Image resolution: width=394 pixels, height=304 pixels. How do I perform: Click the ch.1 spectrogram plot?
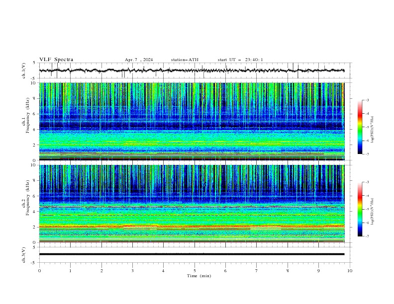pyautogui.click(x=192, y=121)
